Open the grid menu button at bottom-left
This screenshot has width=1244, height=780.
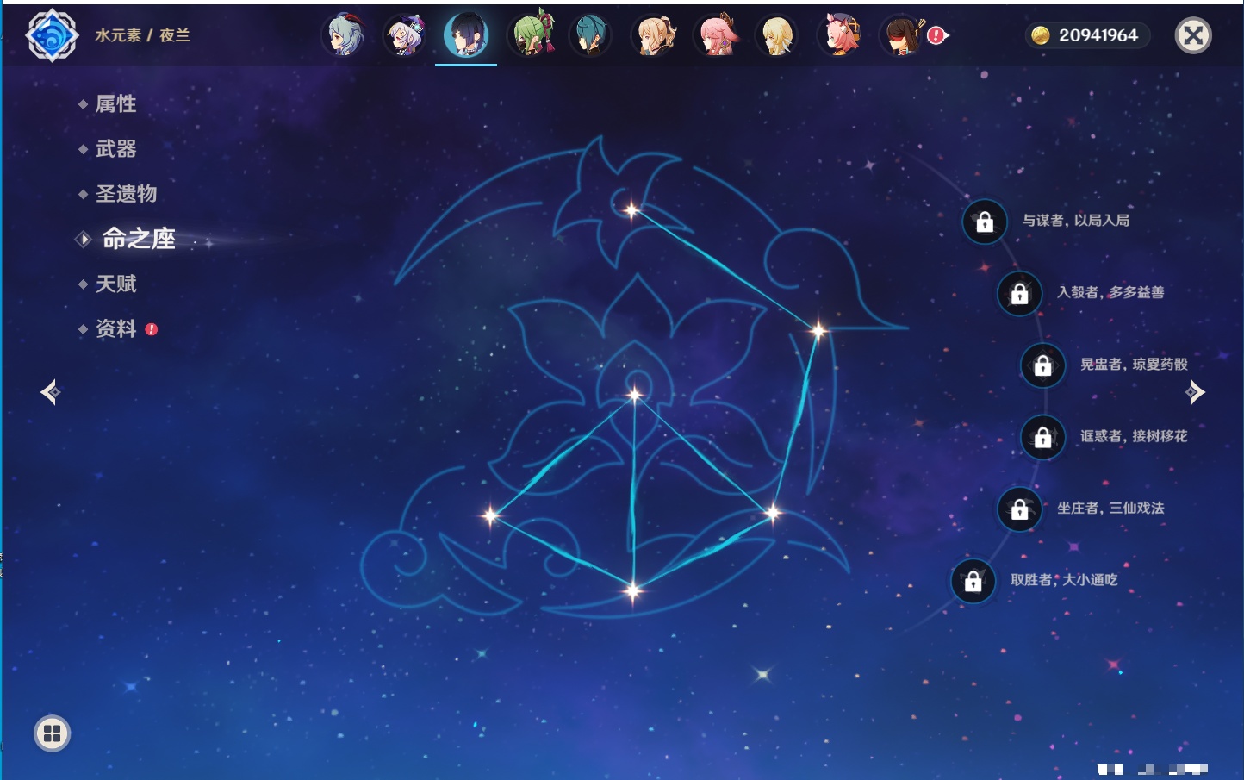click(x=52, y=733)
